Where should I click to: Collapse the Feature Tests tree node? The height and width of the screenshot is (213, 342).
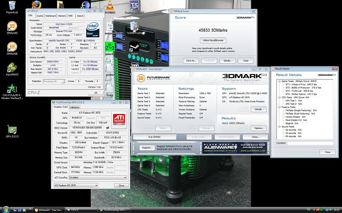pyautogui.click(x=279, y=107)
